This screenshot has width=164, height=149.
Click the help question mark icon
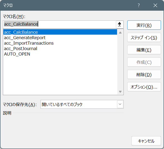click(139, 5)
